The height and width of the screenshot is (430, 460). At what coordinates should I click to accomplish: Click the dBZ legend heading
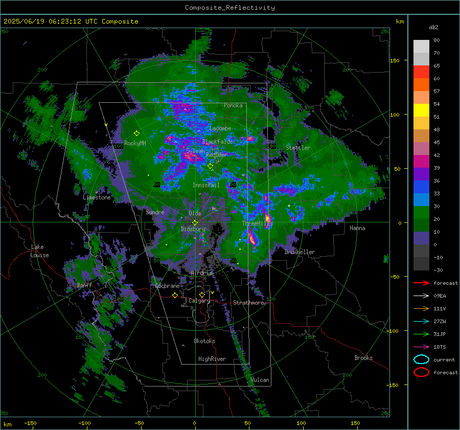pos(433,27)
